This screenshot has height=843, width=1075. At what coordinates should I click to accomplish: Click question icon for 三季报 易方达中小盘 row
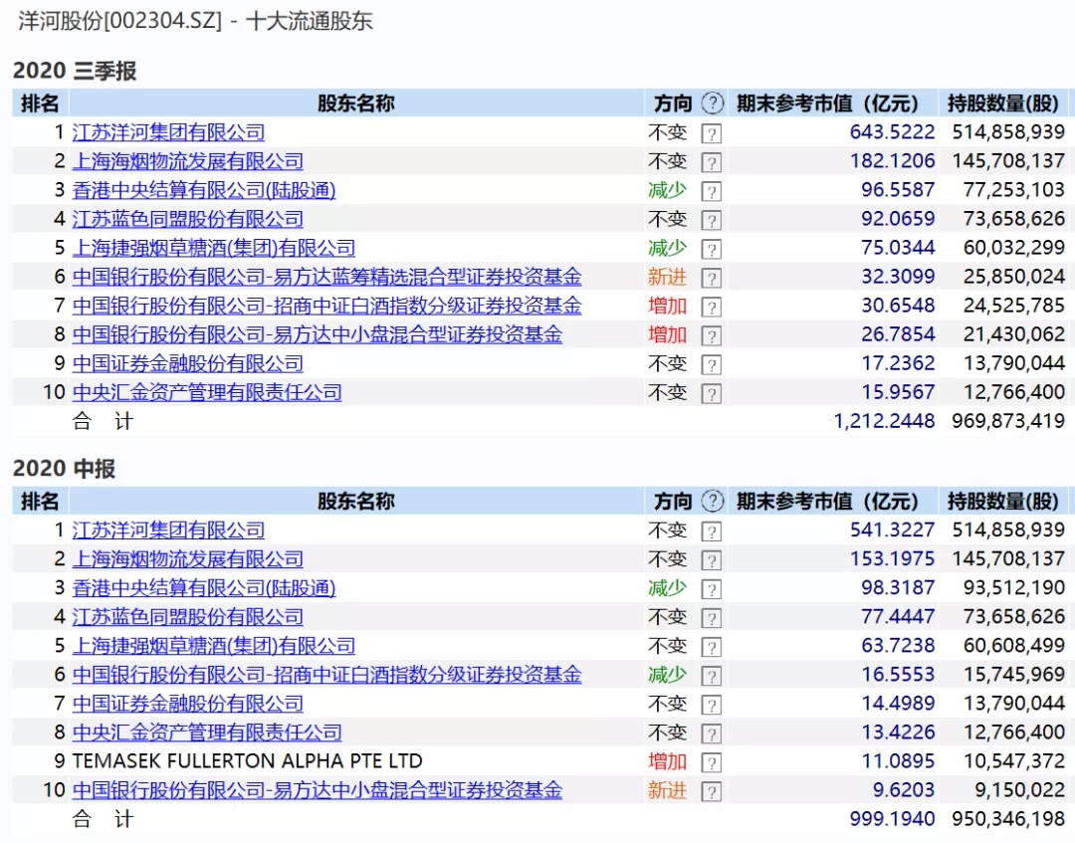coord(711,335)
